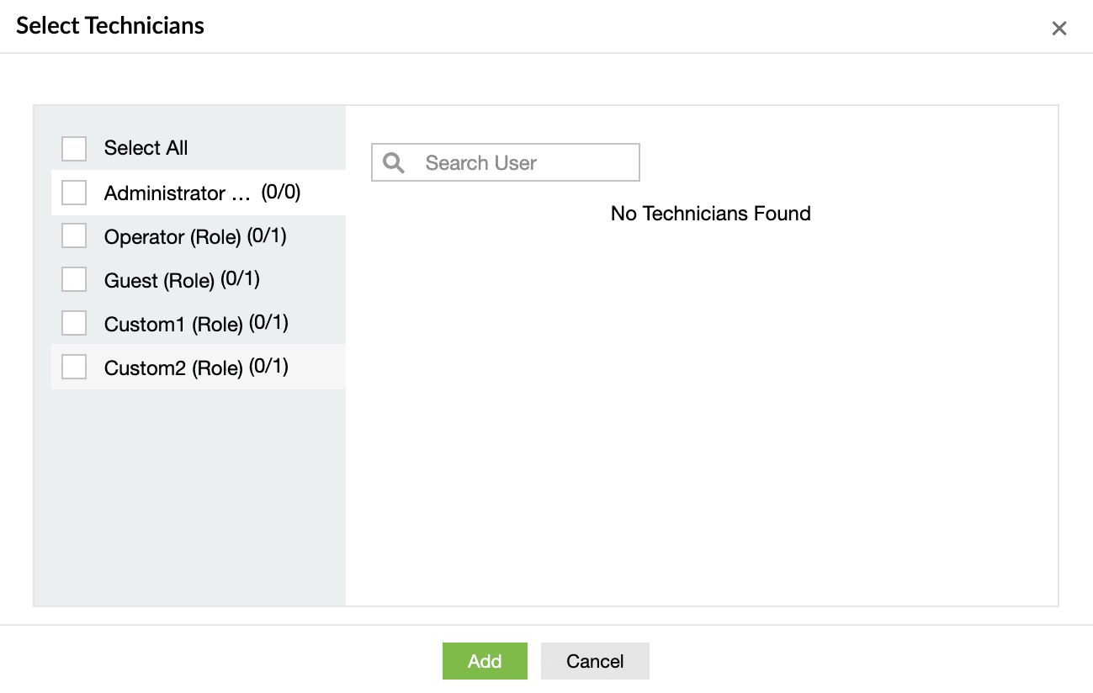
Task: Check the Custom1 (Role) checkbox
Action: click(x=73, y=322)
